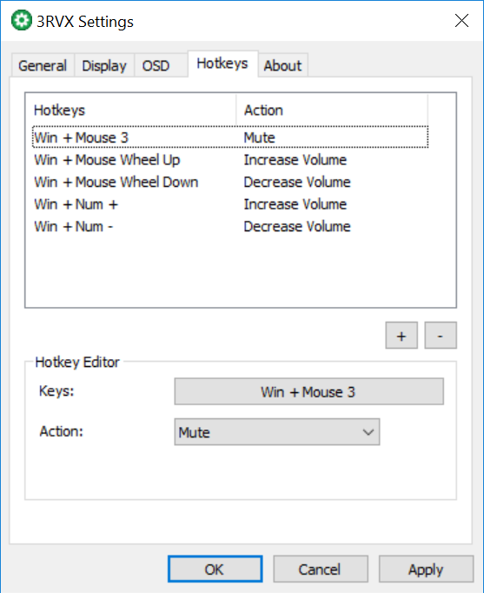The width and height of the screenshot is (484, 593).
Task: Click the Apply button
Action: [426, 569]
